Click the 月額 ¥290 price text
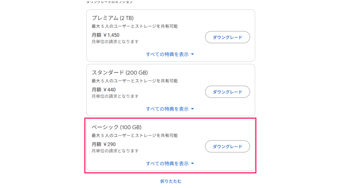The width and height of the screenshot is (359, 188). pyautogui.click(x=104, y=144)
